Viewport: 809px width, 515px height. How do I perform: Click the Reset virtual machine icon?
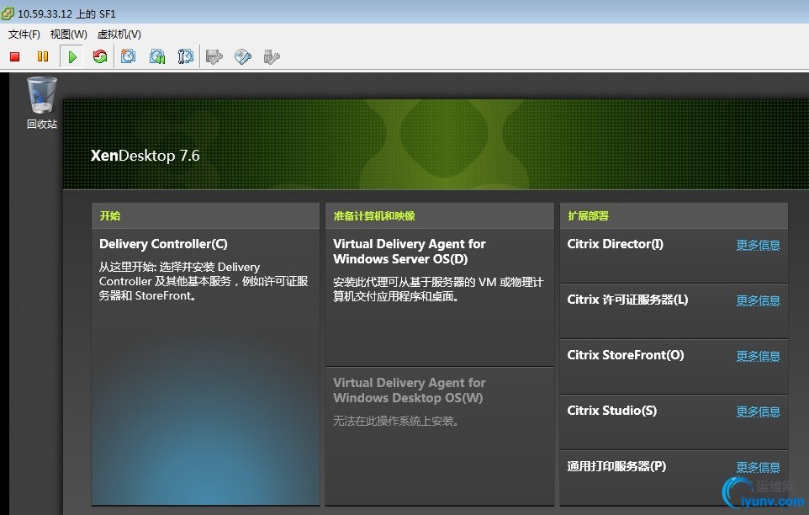click(100, 56)
